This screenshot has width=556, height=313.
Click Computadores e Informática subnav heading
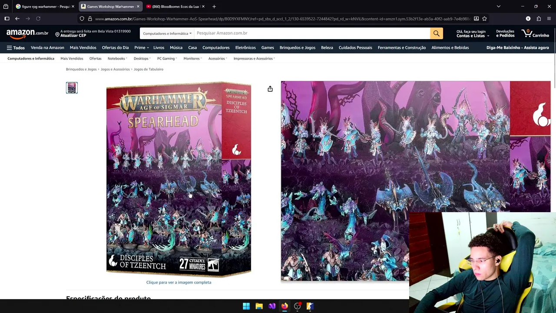tap(31, 59)
